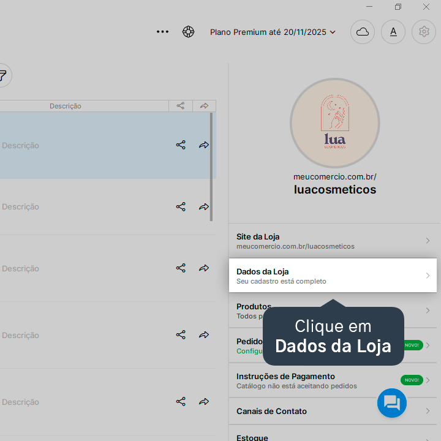Click the share icon in the fifth product row

[181, 401]
